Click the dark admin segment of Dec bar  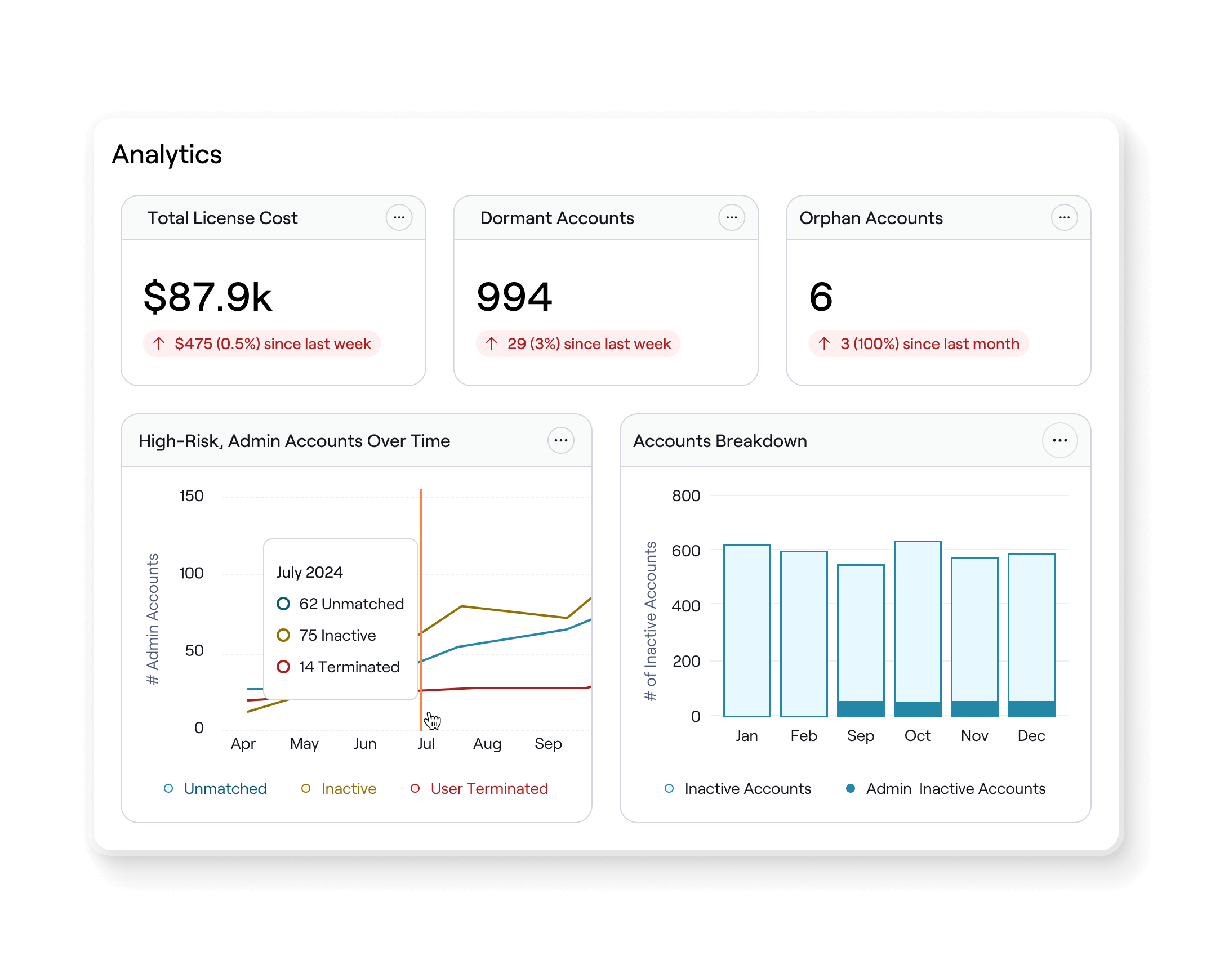(x=1031, y=708)
